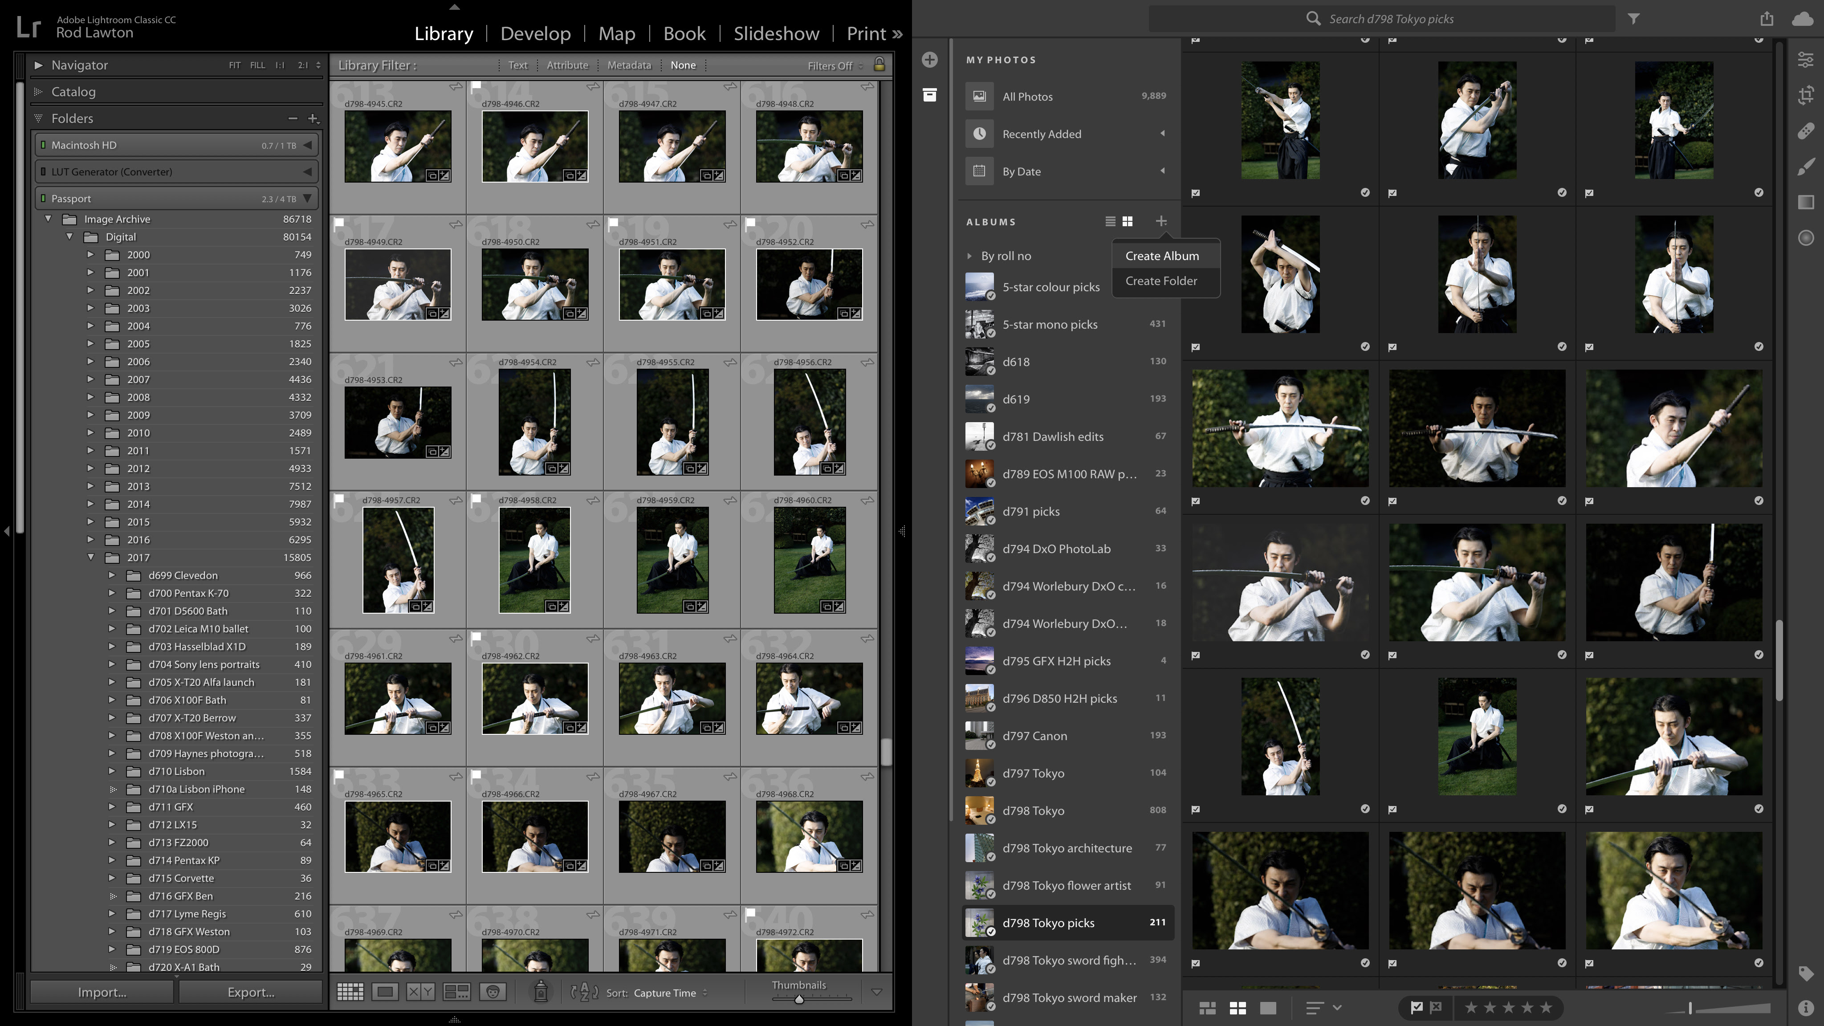Click the Import button
Viewport: 1824px width, 1026px height.
coord(102,992)
